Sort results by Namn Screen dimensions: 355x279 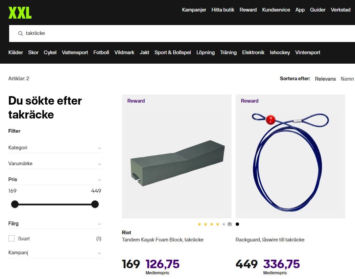pos(347,79)
